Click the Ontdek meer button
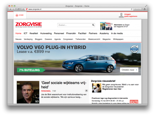The height and width of the screenshot is (116, 155). (129, 70)
